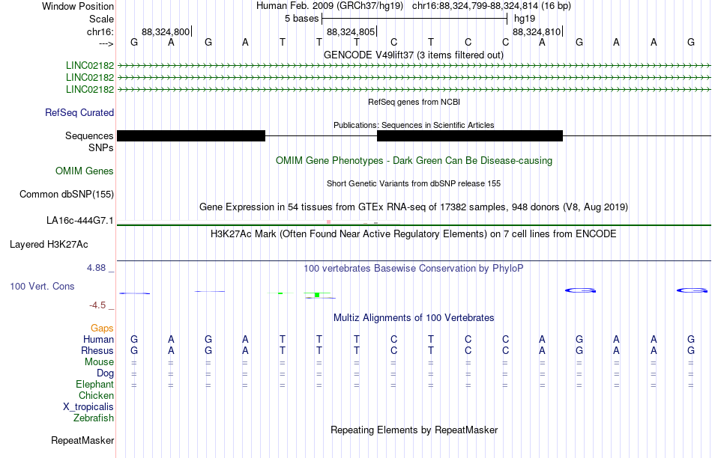712x458 pixels.
Task: Click the 88,324,805 coordinate marker
Action: pos(351,31)
